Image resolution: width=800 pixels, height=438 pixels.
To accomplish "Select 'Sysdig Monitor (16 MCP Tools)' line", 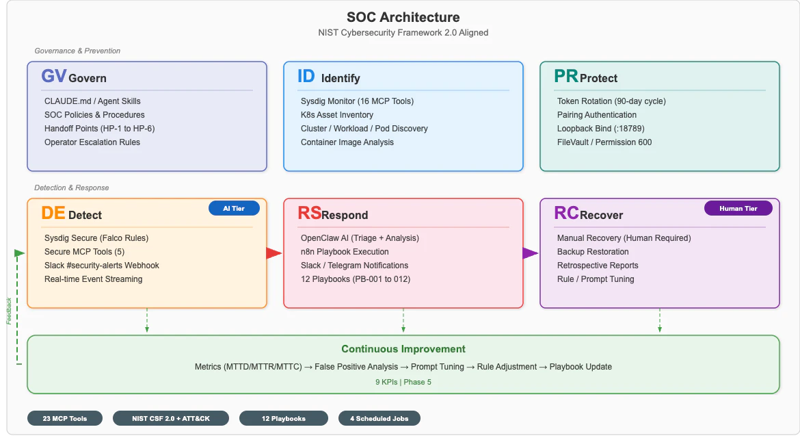I will pyautogui.click(x=357, y=101).
